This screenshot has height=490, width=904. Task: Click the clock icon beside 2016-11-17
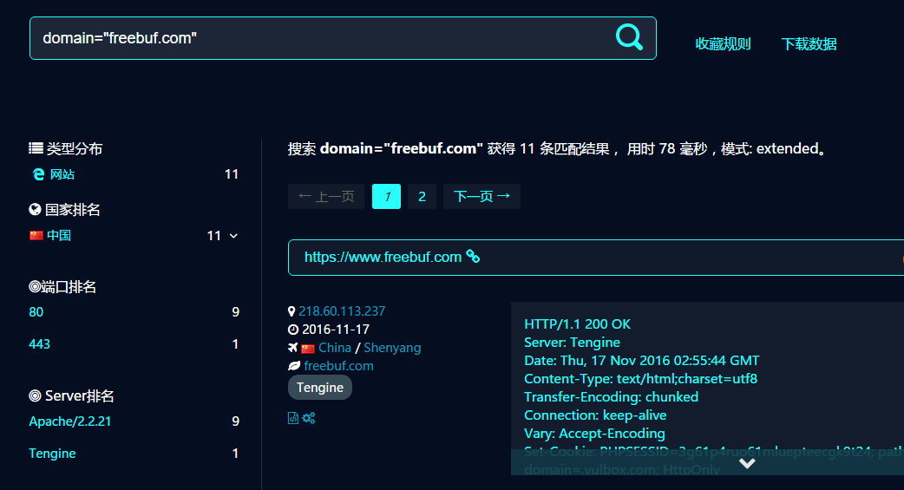(x=293, y=330)
